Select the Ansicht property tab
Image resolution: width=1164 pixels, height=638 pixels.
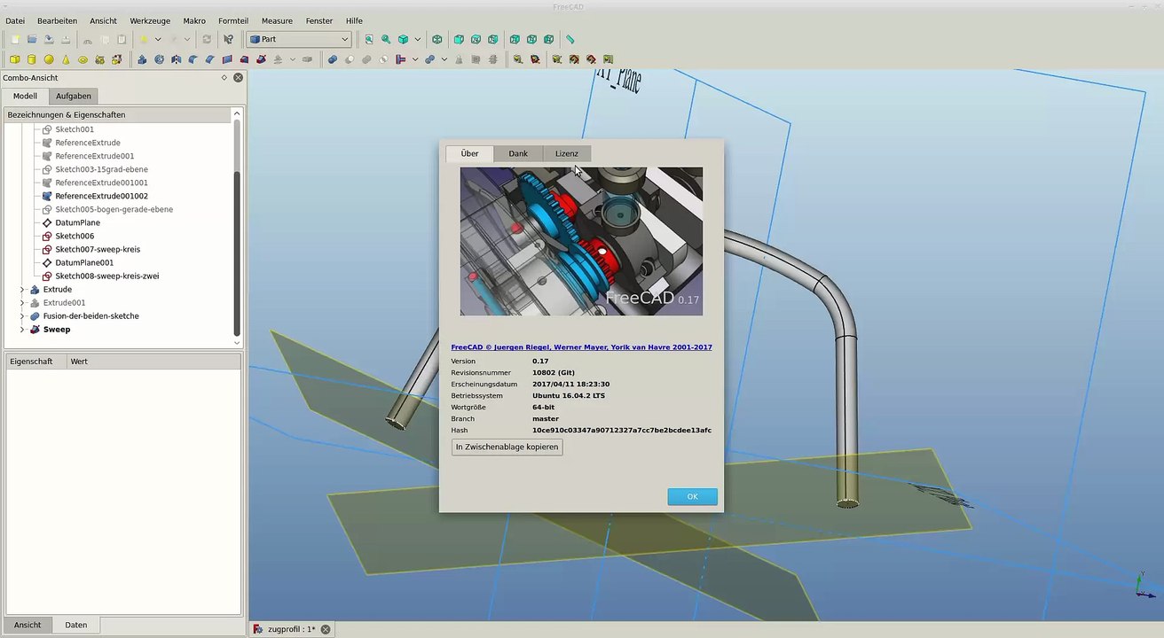(28, 625)
